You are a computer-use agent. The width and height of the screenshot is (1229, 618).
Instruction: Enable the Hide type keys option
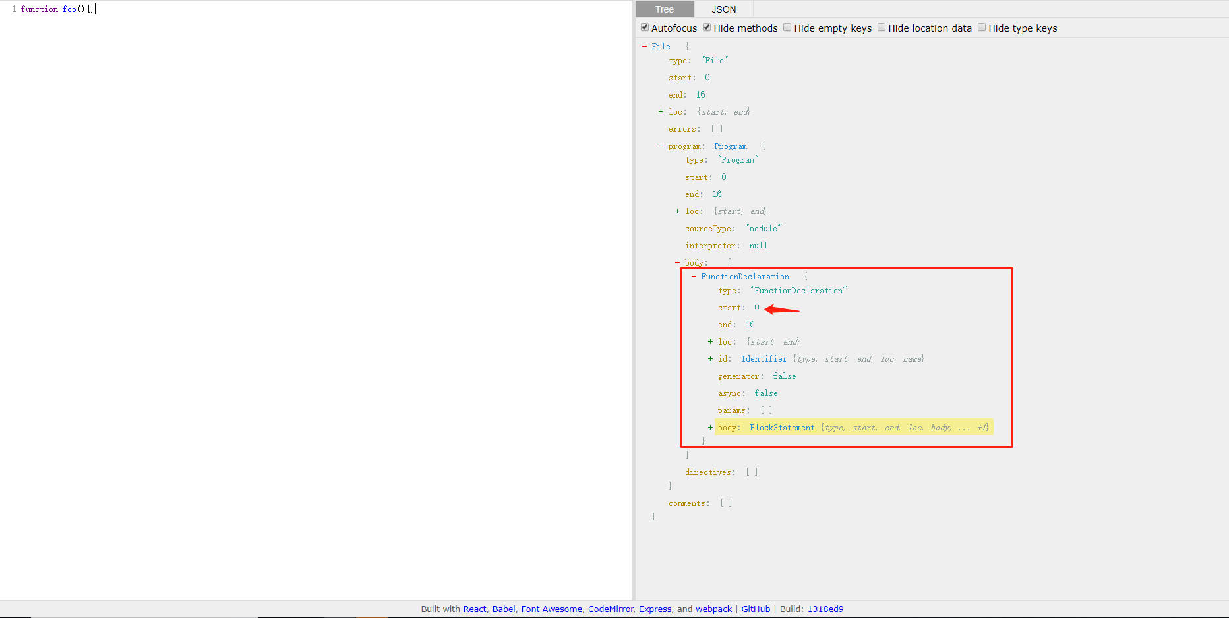coord(982,27)
